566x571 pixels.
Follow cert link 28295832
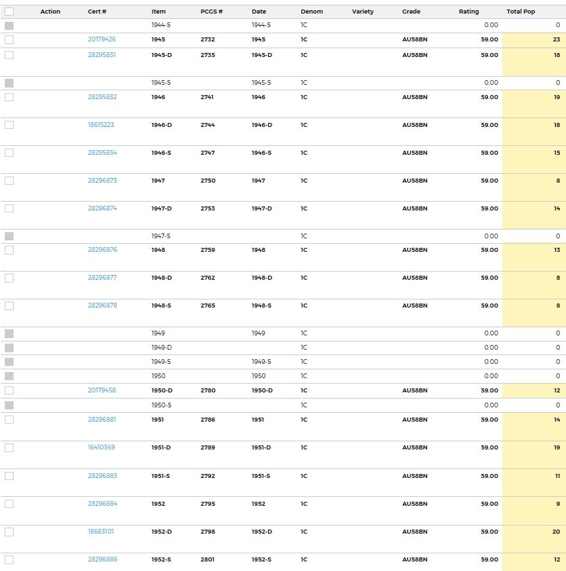(102, 97)
